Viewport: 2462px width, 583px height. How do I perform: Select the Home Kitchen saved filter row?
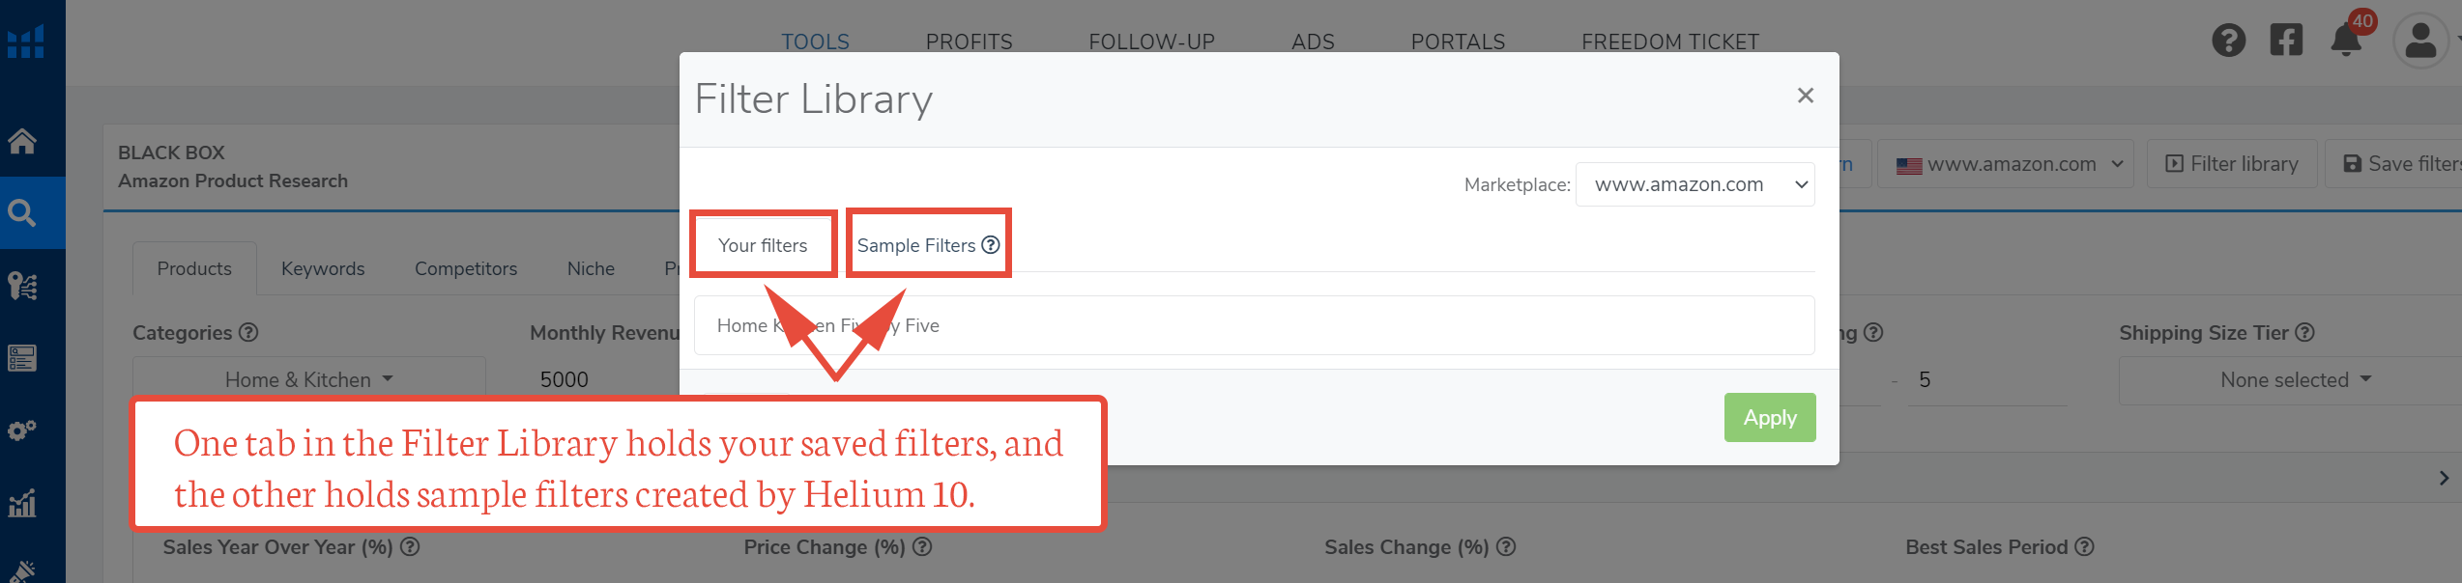click(1253, 325)
